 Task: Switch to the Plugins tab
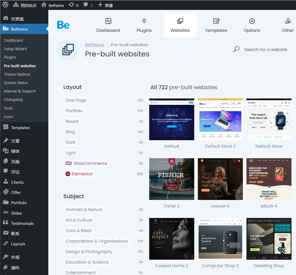click(x=144, y=25)
